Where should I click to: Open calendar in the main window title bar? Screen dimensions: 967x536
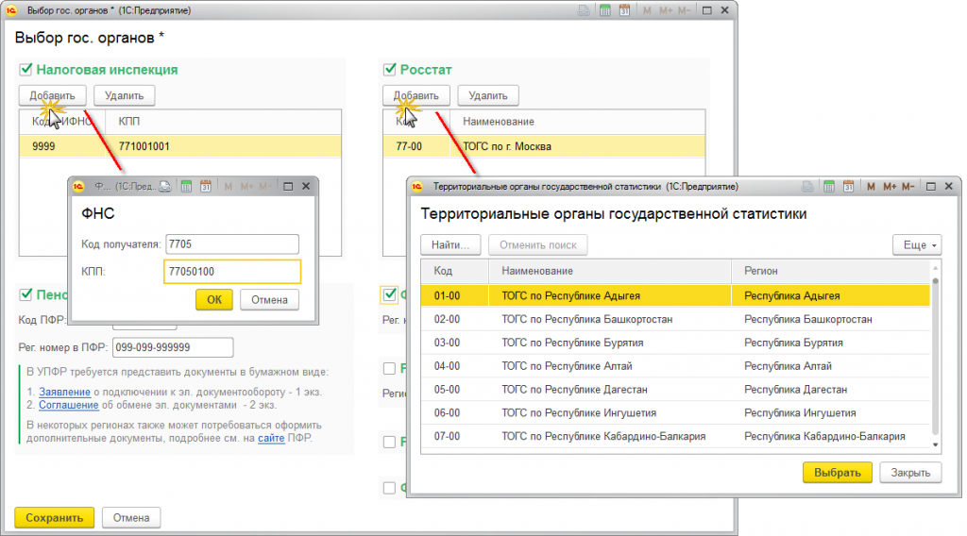(624, 10)
